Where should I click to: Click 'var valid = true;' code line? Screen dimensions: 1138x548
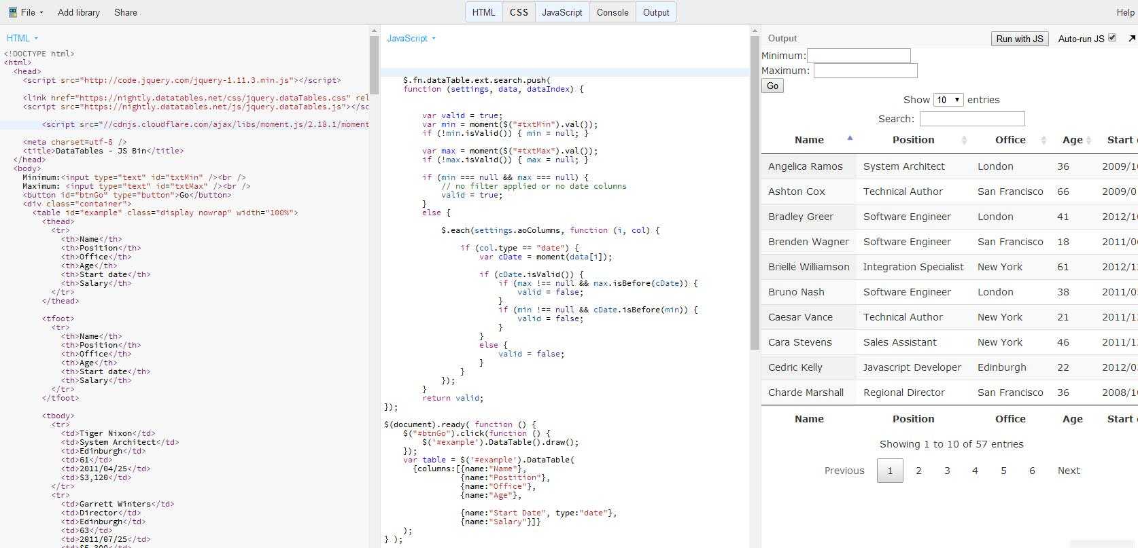462,115
